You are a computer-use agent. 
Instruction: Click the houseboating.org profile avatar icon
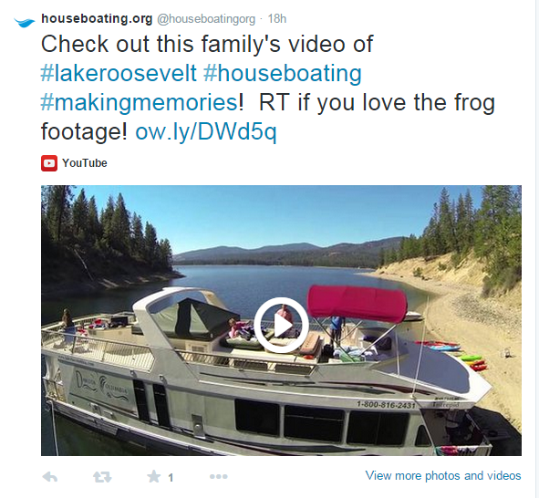coord(25,23)
